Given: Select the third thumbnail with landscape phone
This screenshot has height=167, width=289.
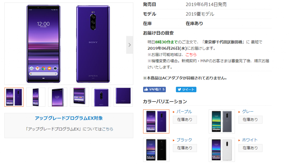Looking at the screenshot, I should point(58,97).
